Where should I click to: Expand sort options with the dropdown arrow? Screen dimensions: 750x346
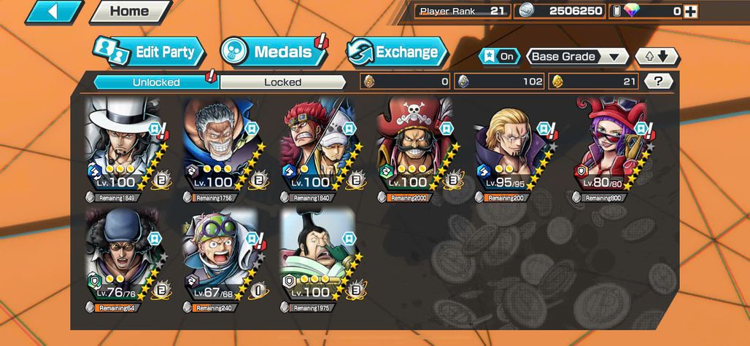(x=619, y=58)
